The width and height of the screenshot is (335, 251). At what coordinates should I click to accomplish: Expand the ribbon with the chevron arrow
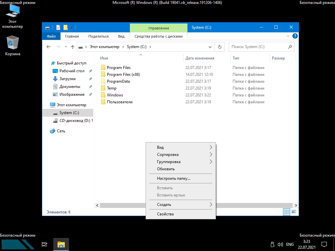tap(288, 36)
